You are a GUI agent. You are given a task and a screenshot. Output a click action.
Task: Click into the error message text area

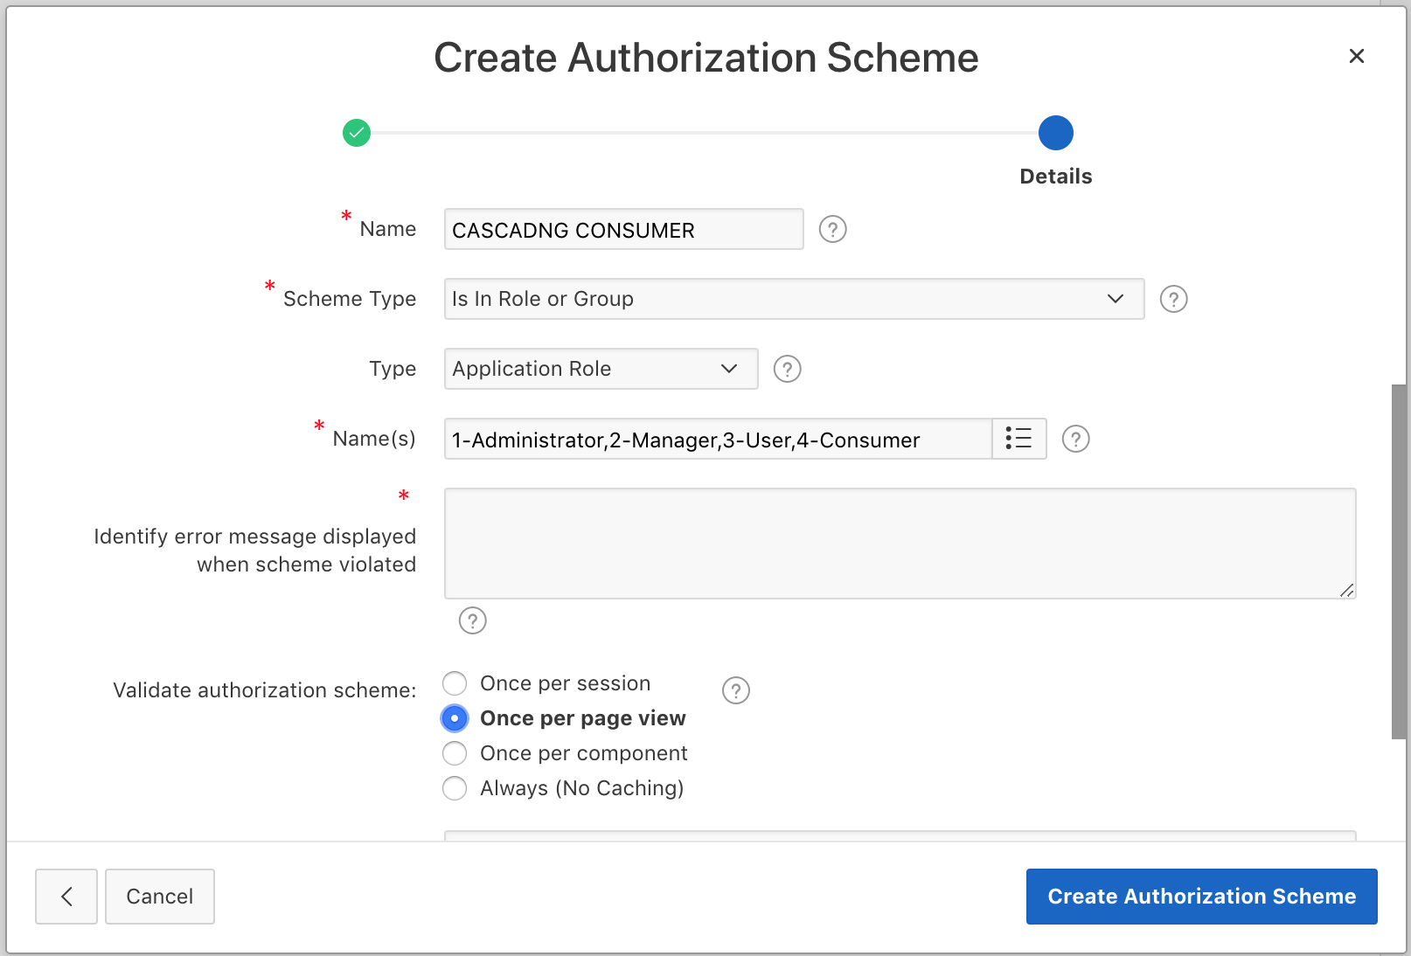click(900, 543)
